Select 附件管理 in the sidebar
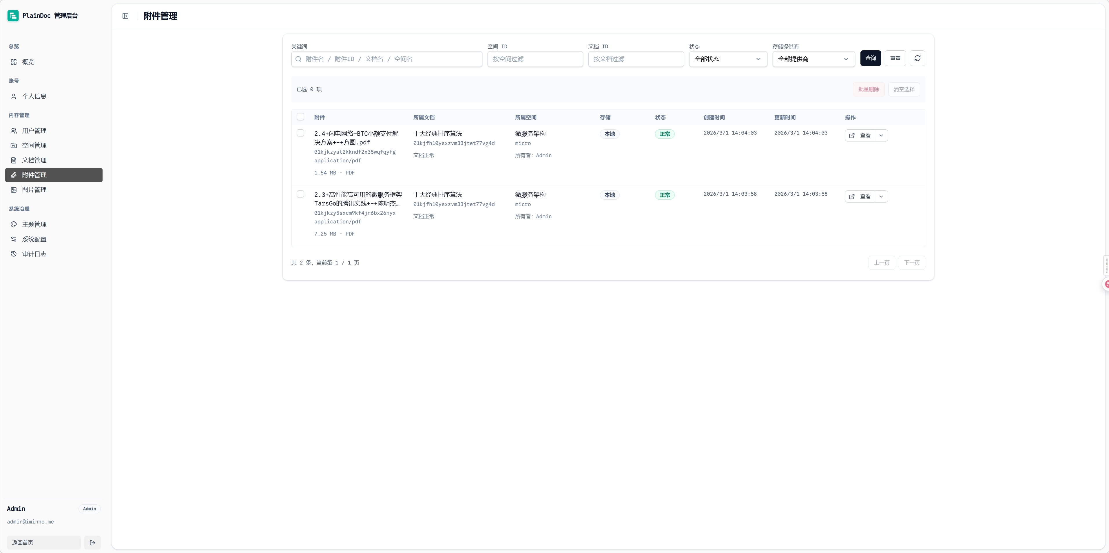The width and height of the screenshot is (1109, 553). [54, 175]
